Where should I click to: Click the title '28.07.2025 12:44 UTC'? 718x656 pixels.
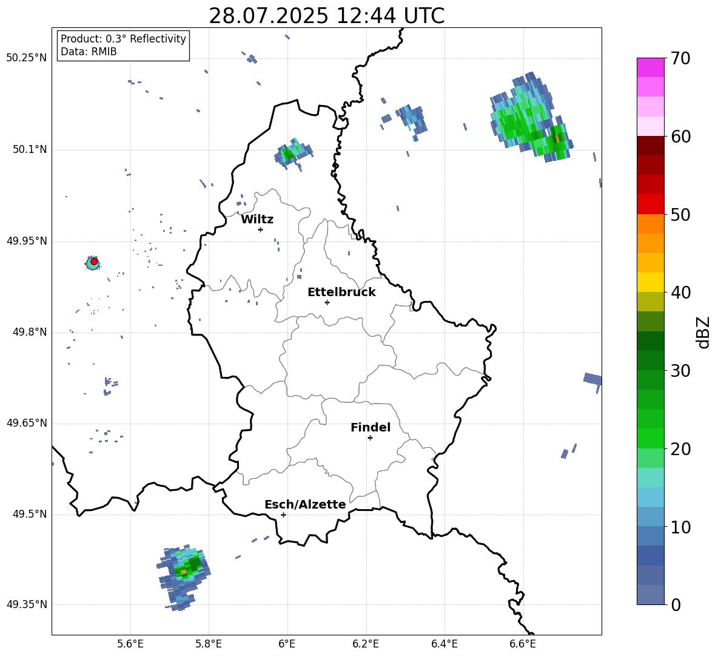tap(326, 16)
